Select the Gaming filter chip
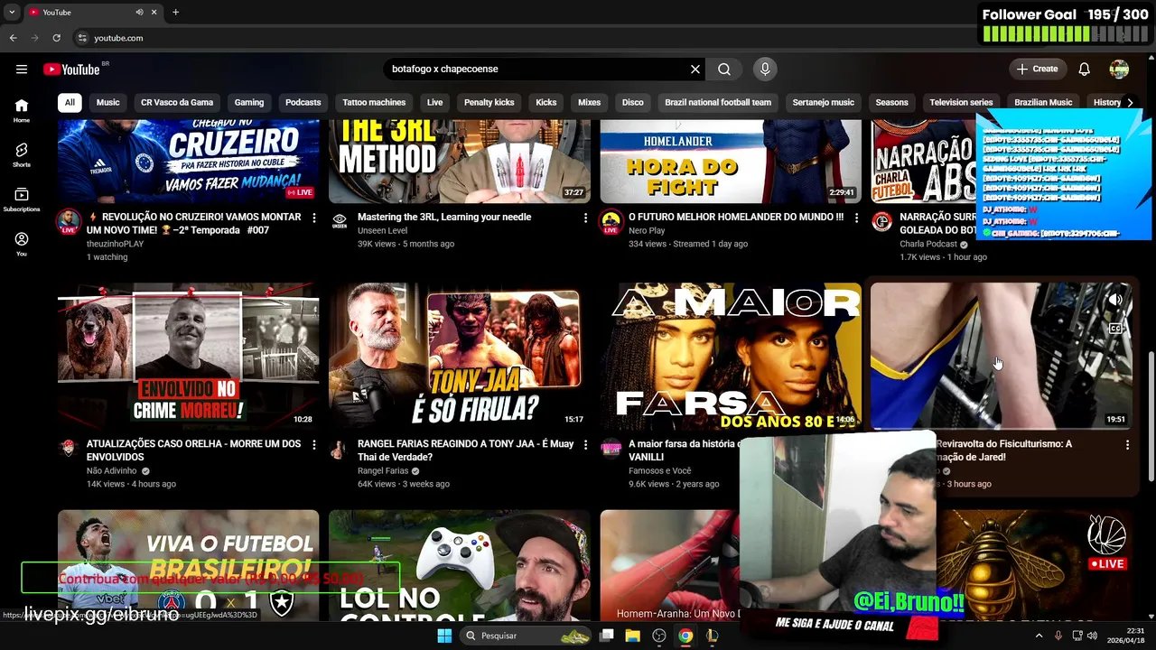Viewport: 1156px width, 650px height. point(249,102)
